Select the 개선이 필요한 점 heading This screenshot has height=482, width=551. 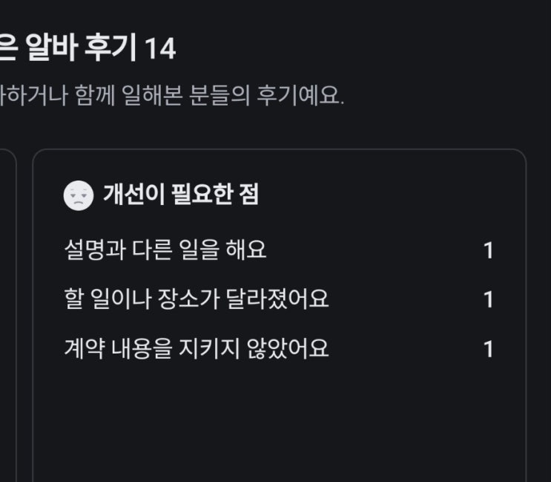point(181,195)
